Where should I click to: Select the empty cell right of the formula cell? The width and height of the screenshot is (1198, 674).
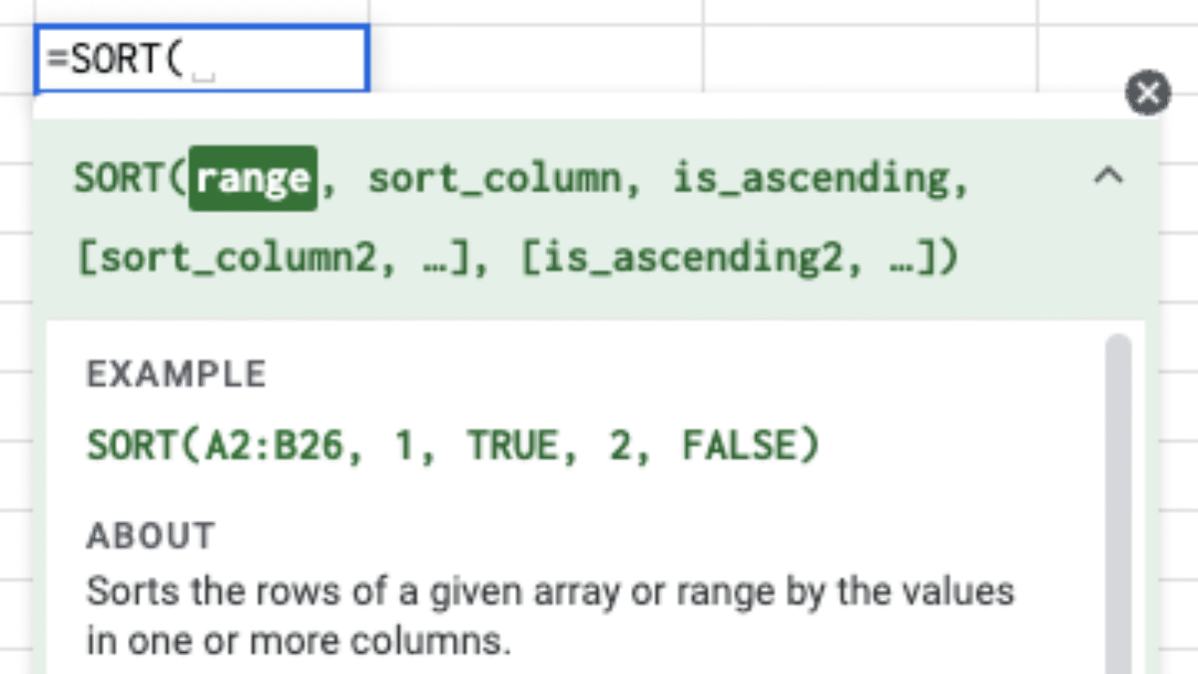pyautogui.click(x=535, y=59)
